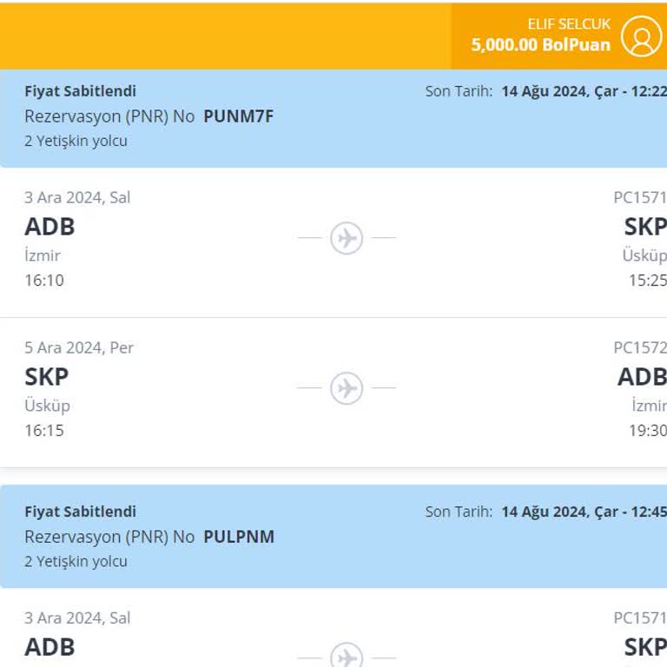Select the PNR code PUNM7F

(239, 116)
